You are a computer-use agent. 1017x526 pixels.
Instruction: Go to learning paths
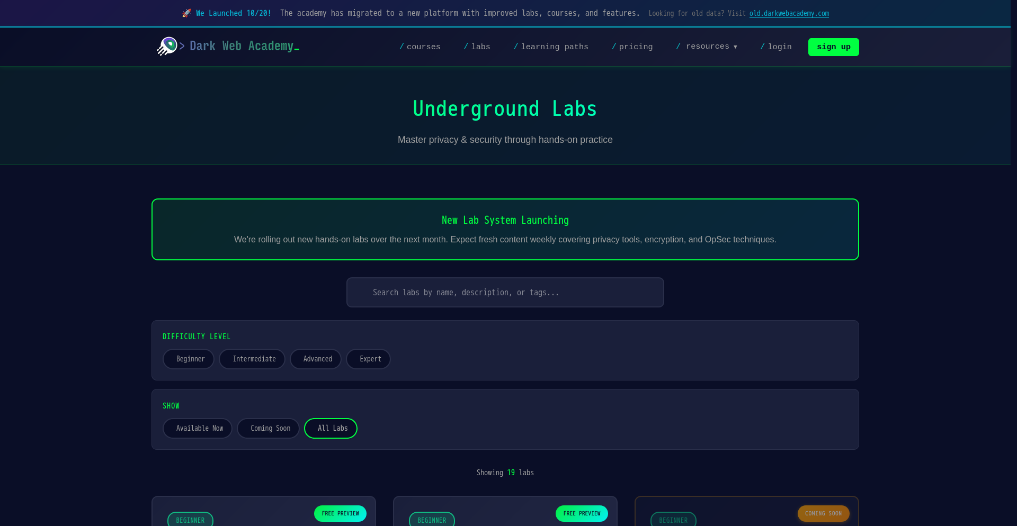click(x=551, y=47)
